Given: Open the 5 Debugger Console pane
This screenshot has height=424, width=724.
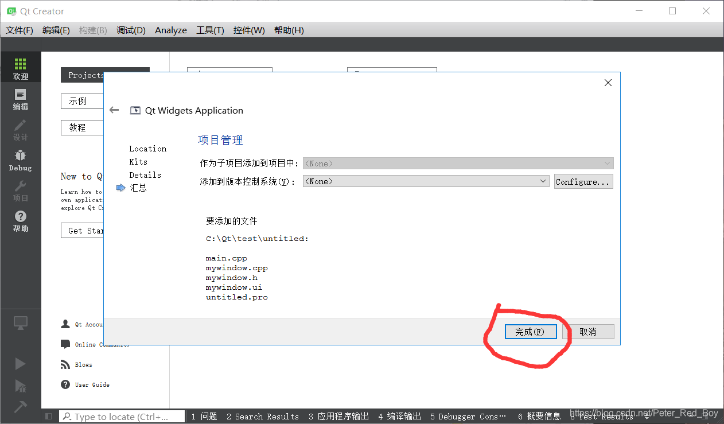Looking at the screenshot, I should [468, 417].
